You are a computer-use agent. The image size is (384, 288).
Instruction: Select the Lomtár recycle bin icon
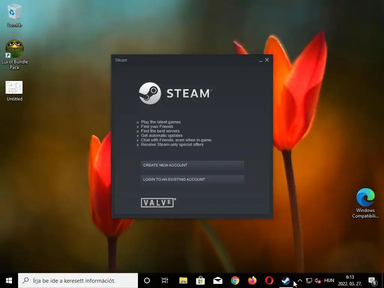[15, 15]
